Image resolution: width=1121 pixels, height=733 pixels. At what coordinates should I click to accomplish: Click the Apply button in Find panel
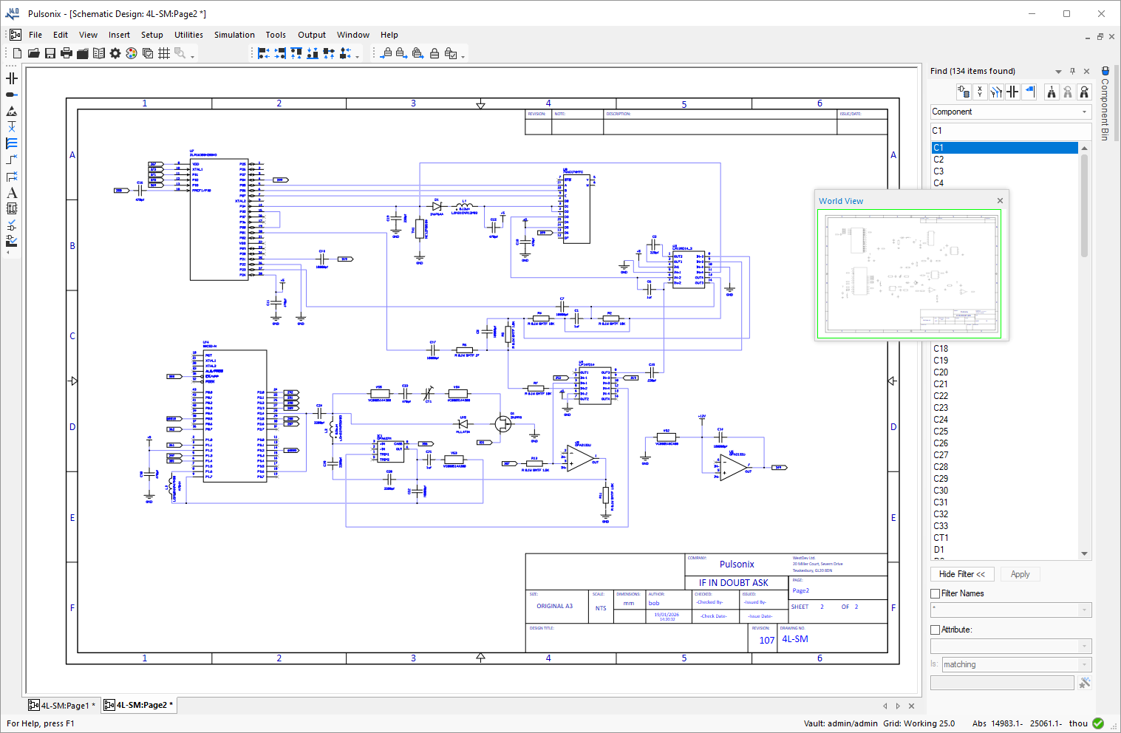coord(1020,574)
